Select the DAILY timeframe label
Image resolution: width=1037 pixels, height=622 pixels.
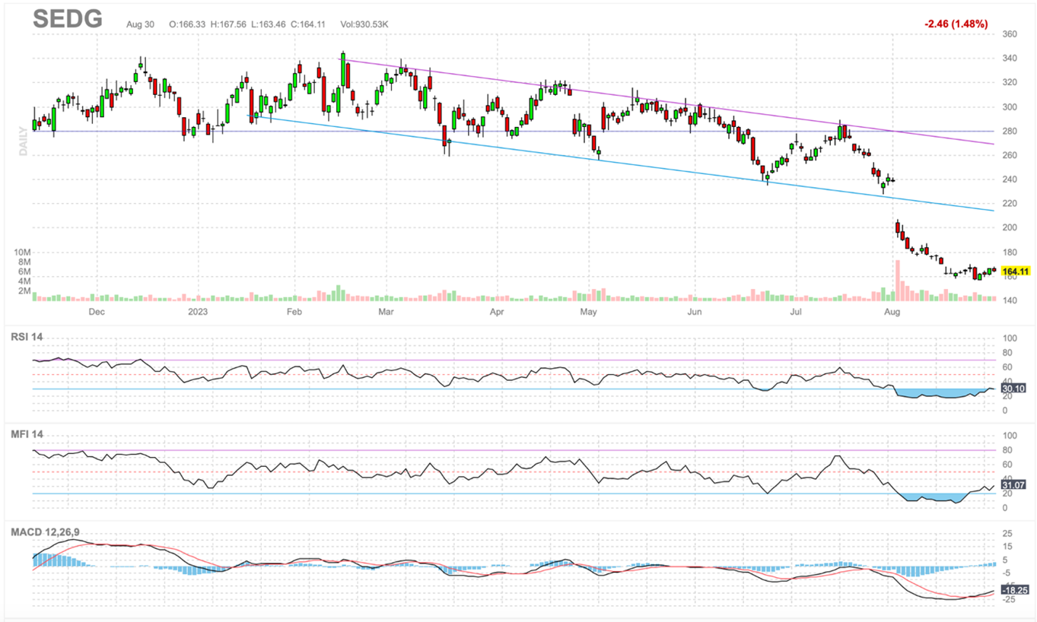click(x=24, y=141)
